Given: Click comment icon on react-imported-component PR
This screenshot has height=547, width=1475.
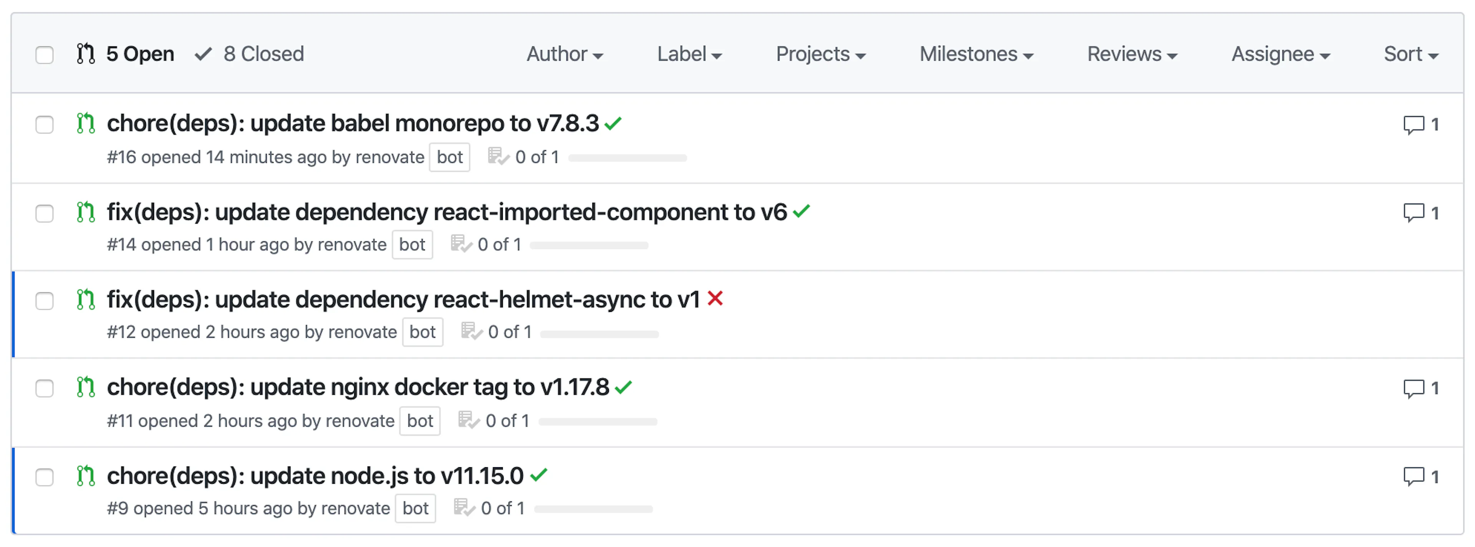Looking at the screenshot, I should pos(1413,213).
